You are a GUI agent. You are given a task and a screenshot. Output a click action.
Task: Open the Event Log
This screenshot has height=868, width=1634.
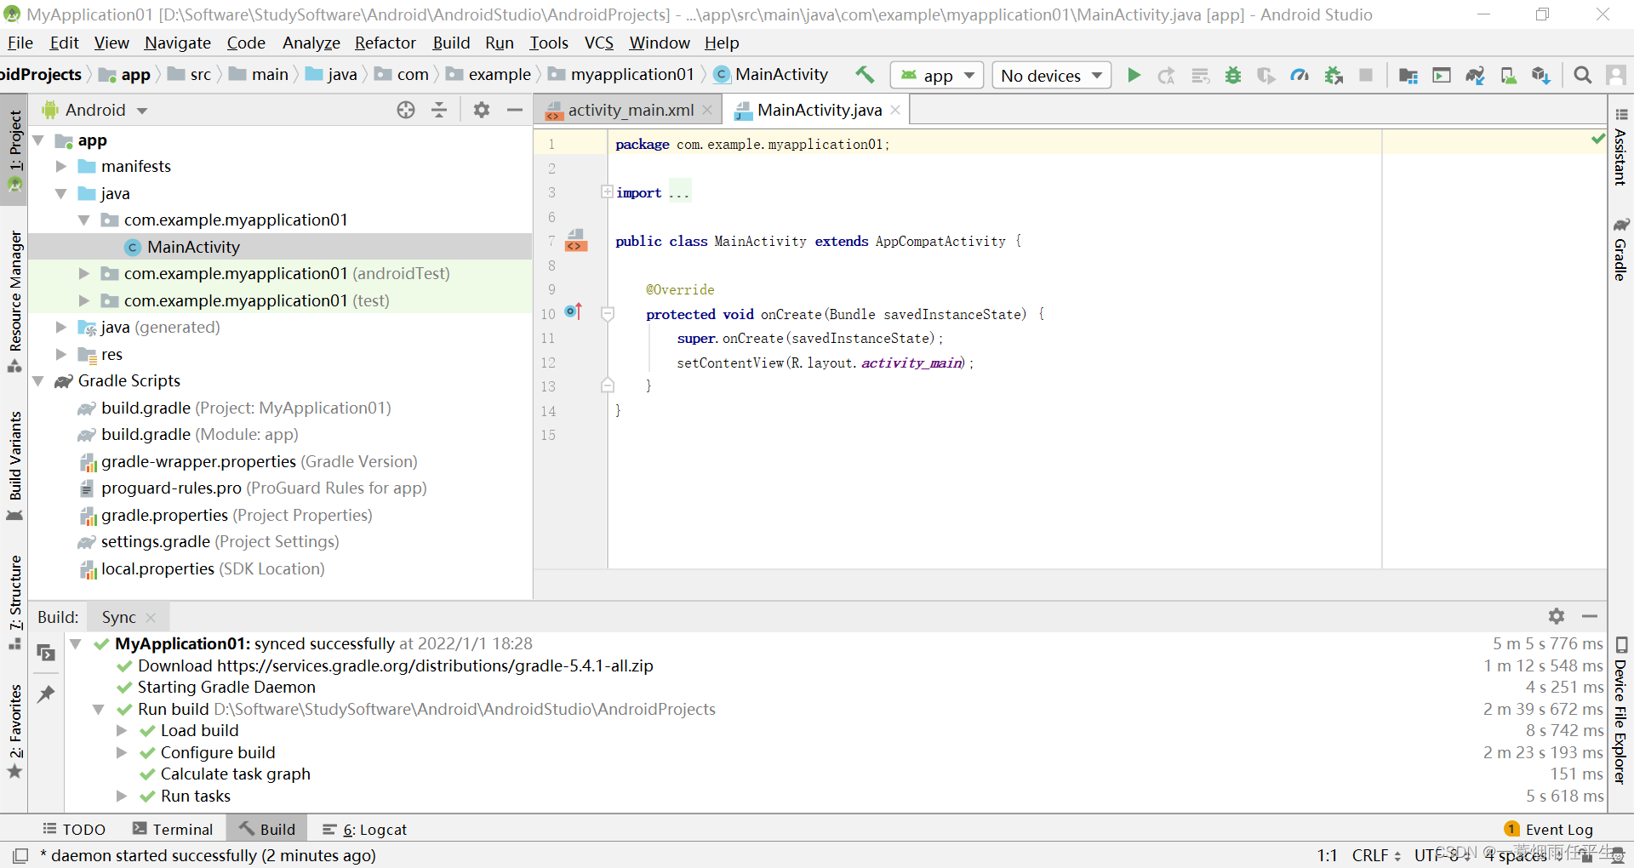[1549, 829]
